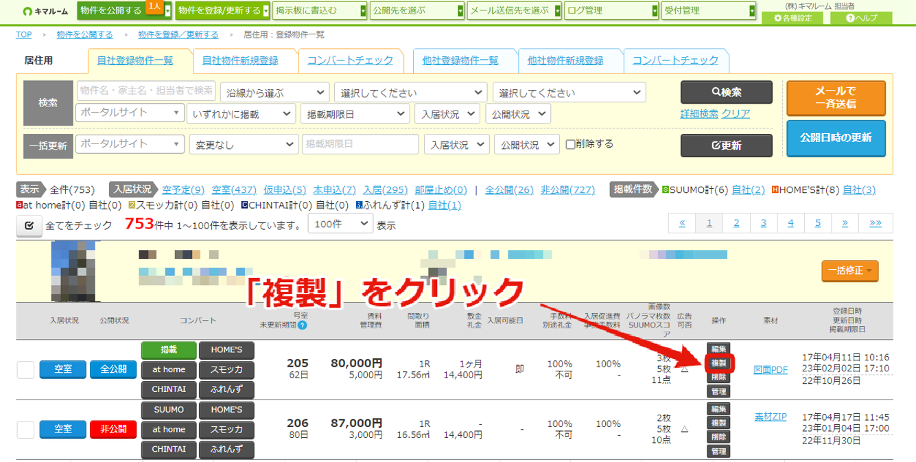
Task: Click the キマルーム logo
Action: pyautogui.click(x=46, y=11)
